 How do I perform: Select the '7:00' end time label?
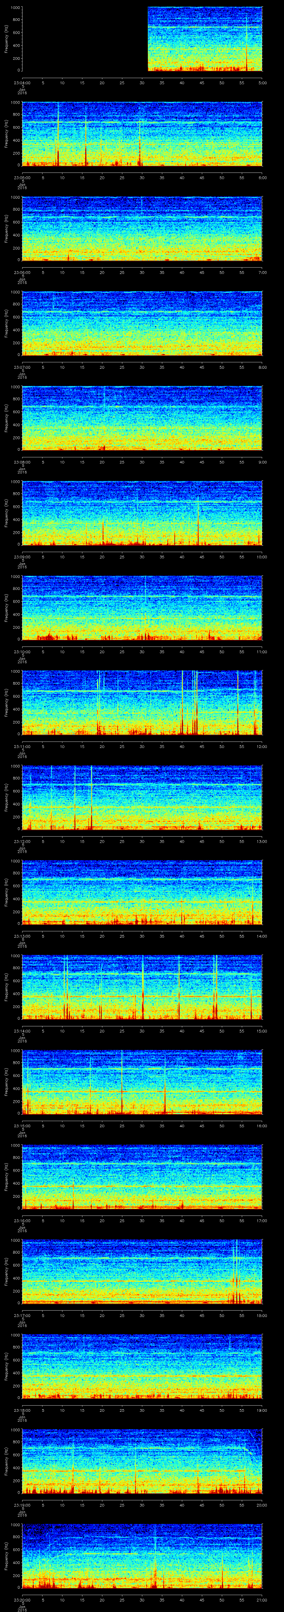[262, 272]
